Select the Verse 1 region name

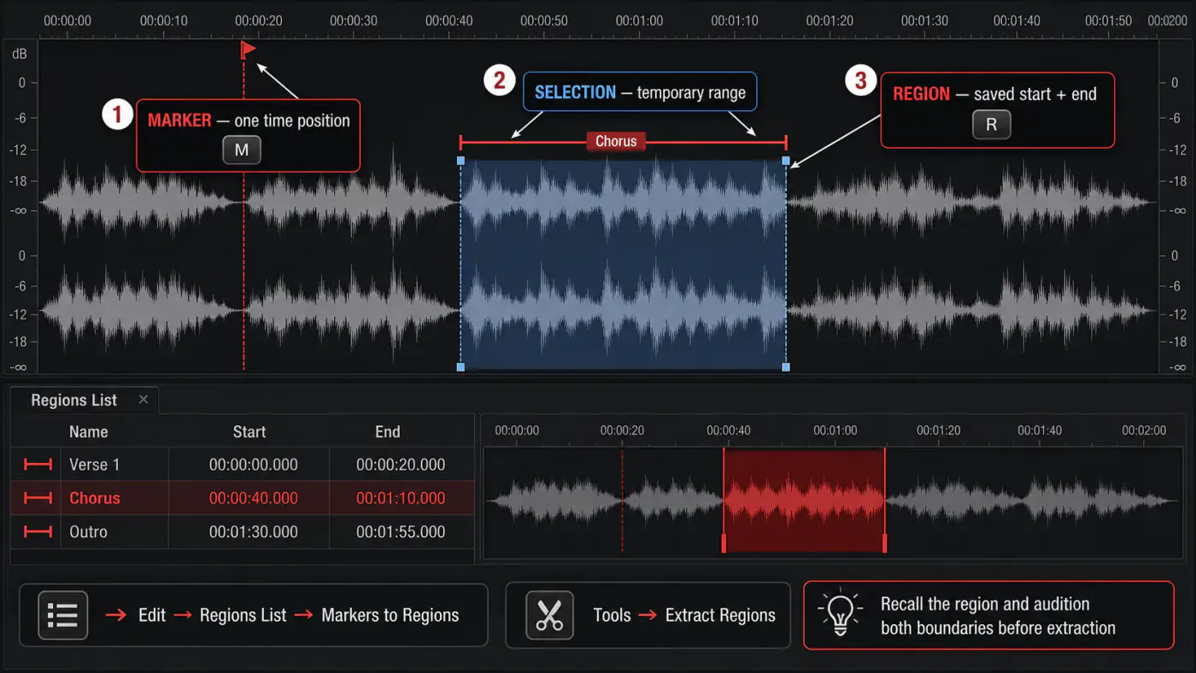coord(95,465)
